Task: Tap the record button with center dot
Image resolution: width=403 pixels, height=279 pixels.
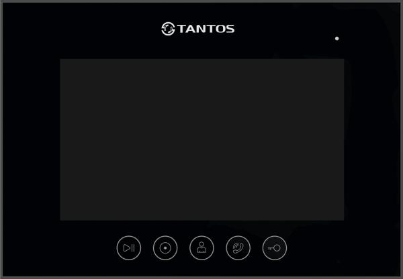Action: point(165,248)
